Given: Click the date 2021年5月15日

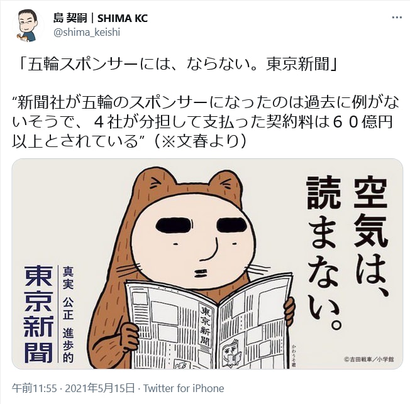Looking at the screenshot, I should coord(99,388).
